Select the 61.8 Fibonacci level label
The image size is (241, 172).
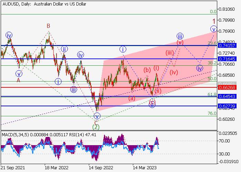[212, 95]
